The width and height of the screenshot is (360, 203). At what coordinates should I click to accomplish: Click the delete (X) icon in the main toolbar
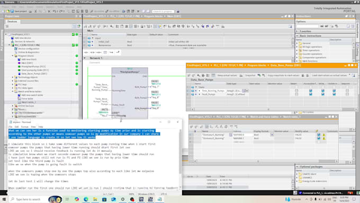click(49, 11)
